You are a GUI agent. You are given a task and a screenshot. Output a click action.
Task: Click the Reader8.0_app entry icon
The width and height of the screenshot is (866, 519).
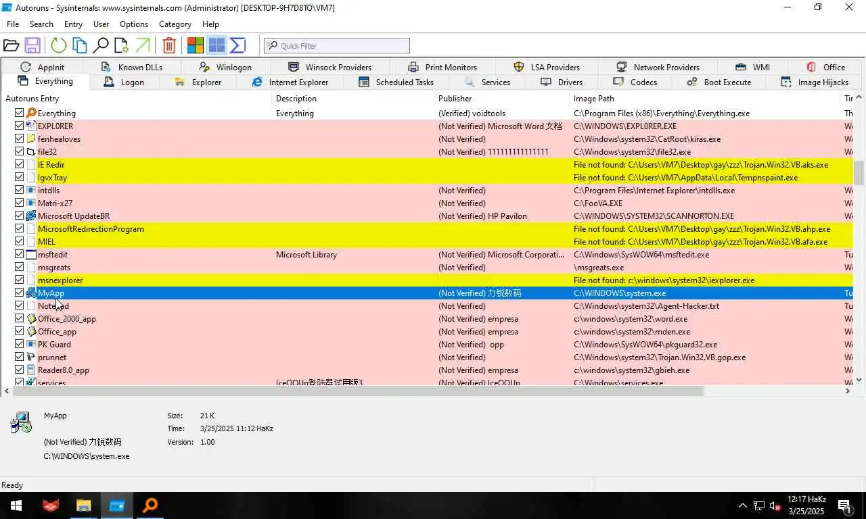click(31, 370)
